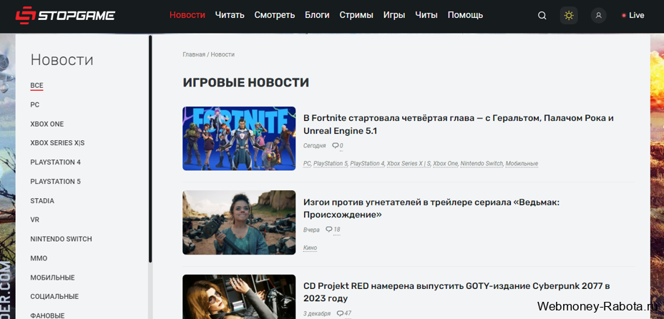The height and width of the screenshot is (319, 664).
Task: Open the search magnifier icon
Action: click(542, 16)
